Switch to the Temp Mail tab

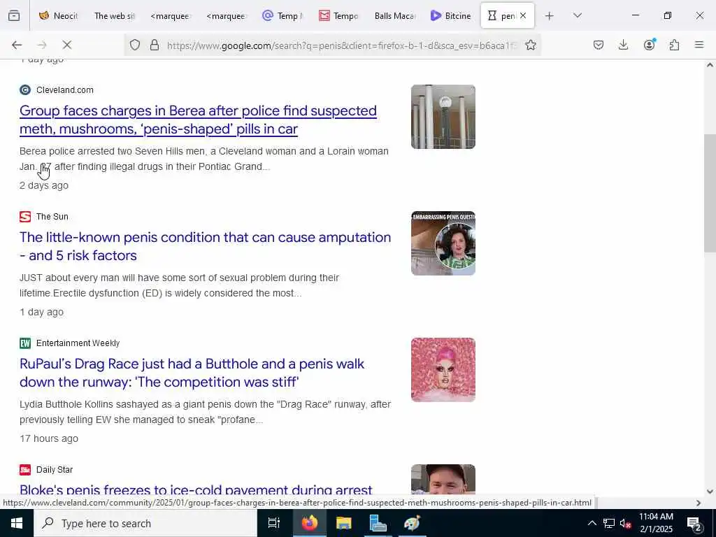282,16
